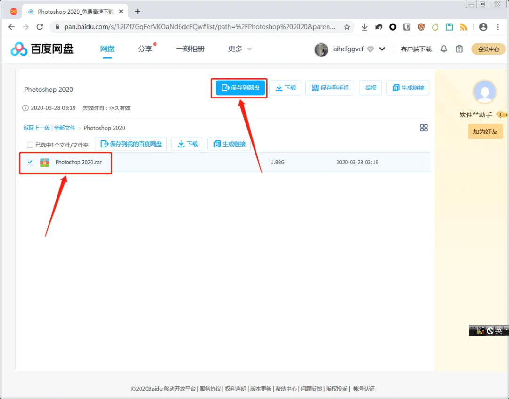The width and height of the screenshot is (509, 399).
Task: Click the RSS feed extension icon
Action: coord(464,27)
